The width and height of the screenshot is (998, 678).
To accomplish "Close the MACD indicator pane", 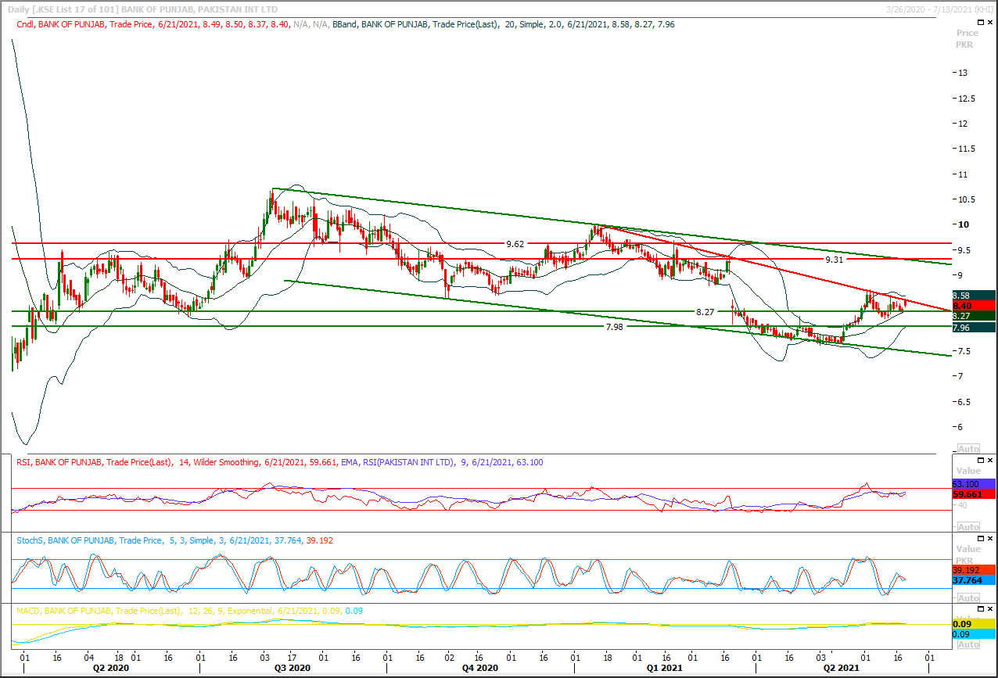I will click(990, 608).
